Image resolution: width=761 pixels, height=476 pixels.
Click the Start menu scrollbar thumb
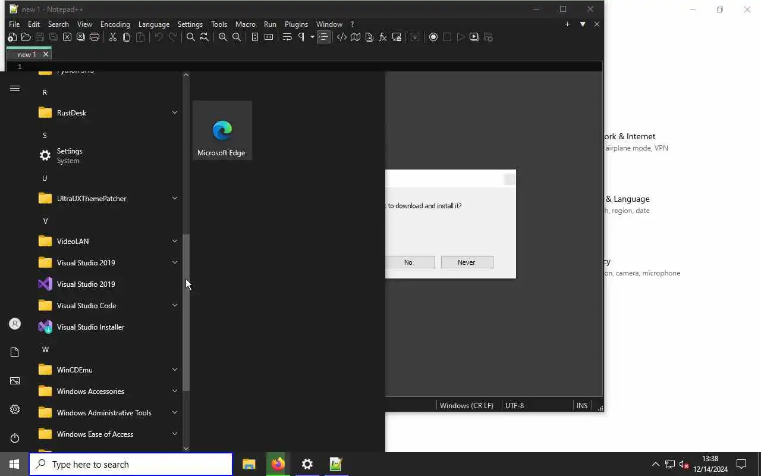click(x=186, y=312)
